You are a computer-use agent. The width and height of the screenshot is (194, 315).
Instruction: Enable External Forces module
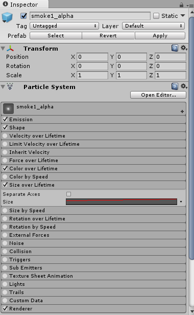pyautogui.click(x=5, y=235)
